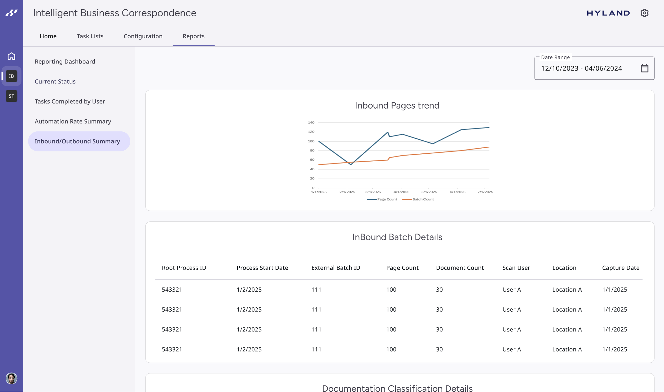Open Automation Rate Summary report

click(73, 121)
